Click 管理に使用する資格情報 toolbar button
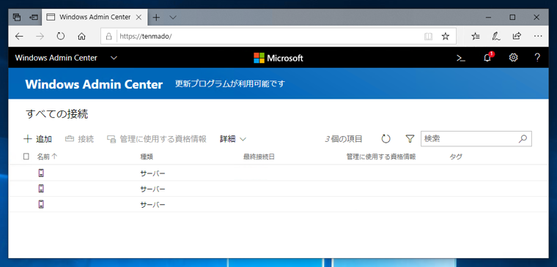 pyautogui.click(x=157, y=139)
